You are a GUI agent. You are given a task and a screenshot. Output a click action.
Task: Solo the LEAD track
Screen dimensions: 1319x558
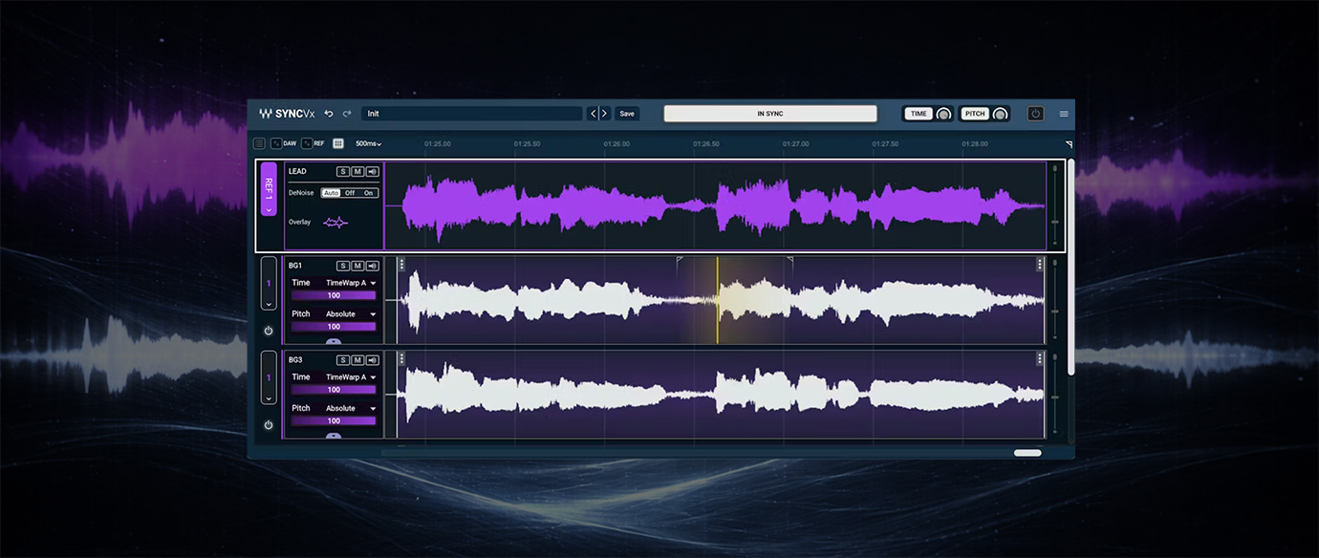point(343,172)
